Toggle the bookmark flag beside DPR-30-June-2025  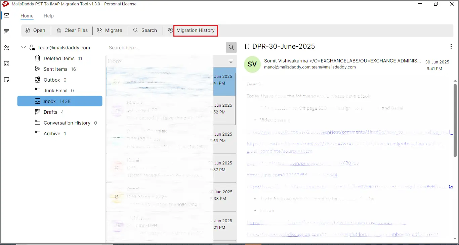pyautogui.click(x=247, y=47)
